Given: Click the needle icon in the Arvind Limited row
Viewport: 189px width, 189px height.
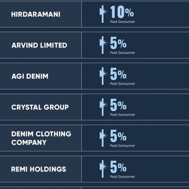Looking at the screenshot, I should point(103,45).
